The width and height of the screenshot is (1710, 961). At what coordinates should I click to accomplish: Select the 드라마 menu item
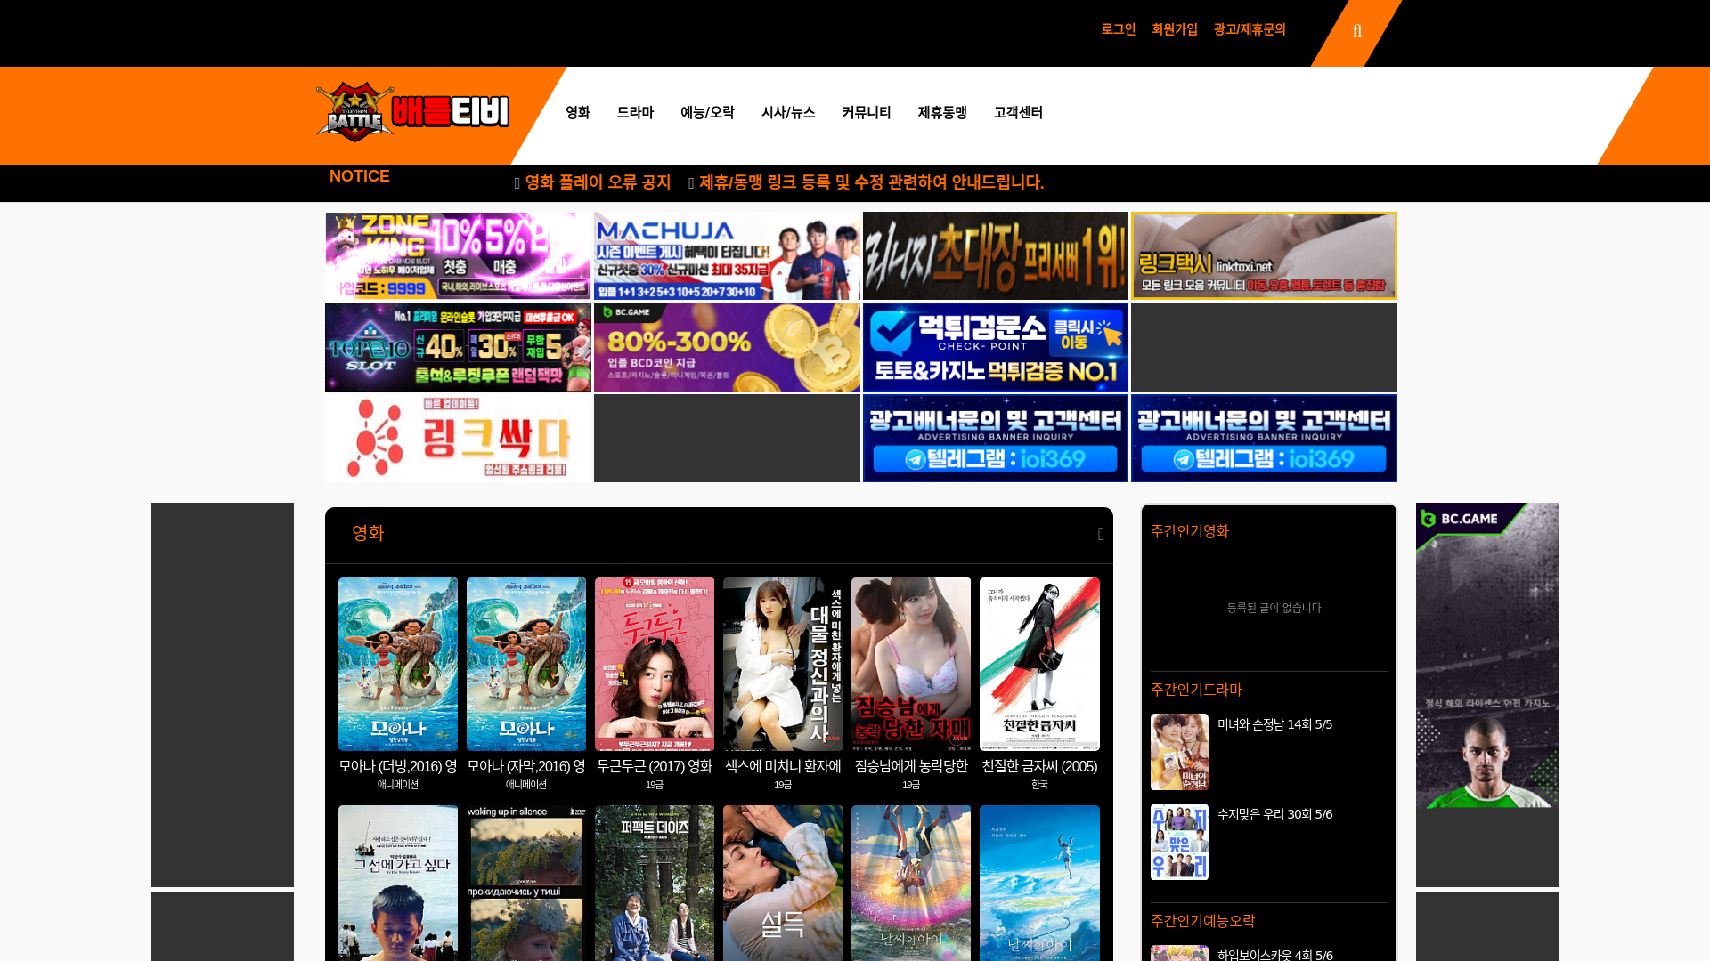point(635,112)
